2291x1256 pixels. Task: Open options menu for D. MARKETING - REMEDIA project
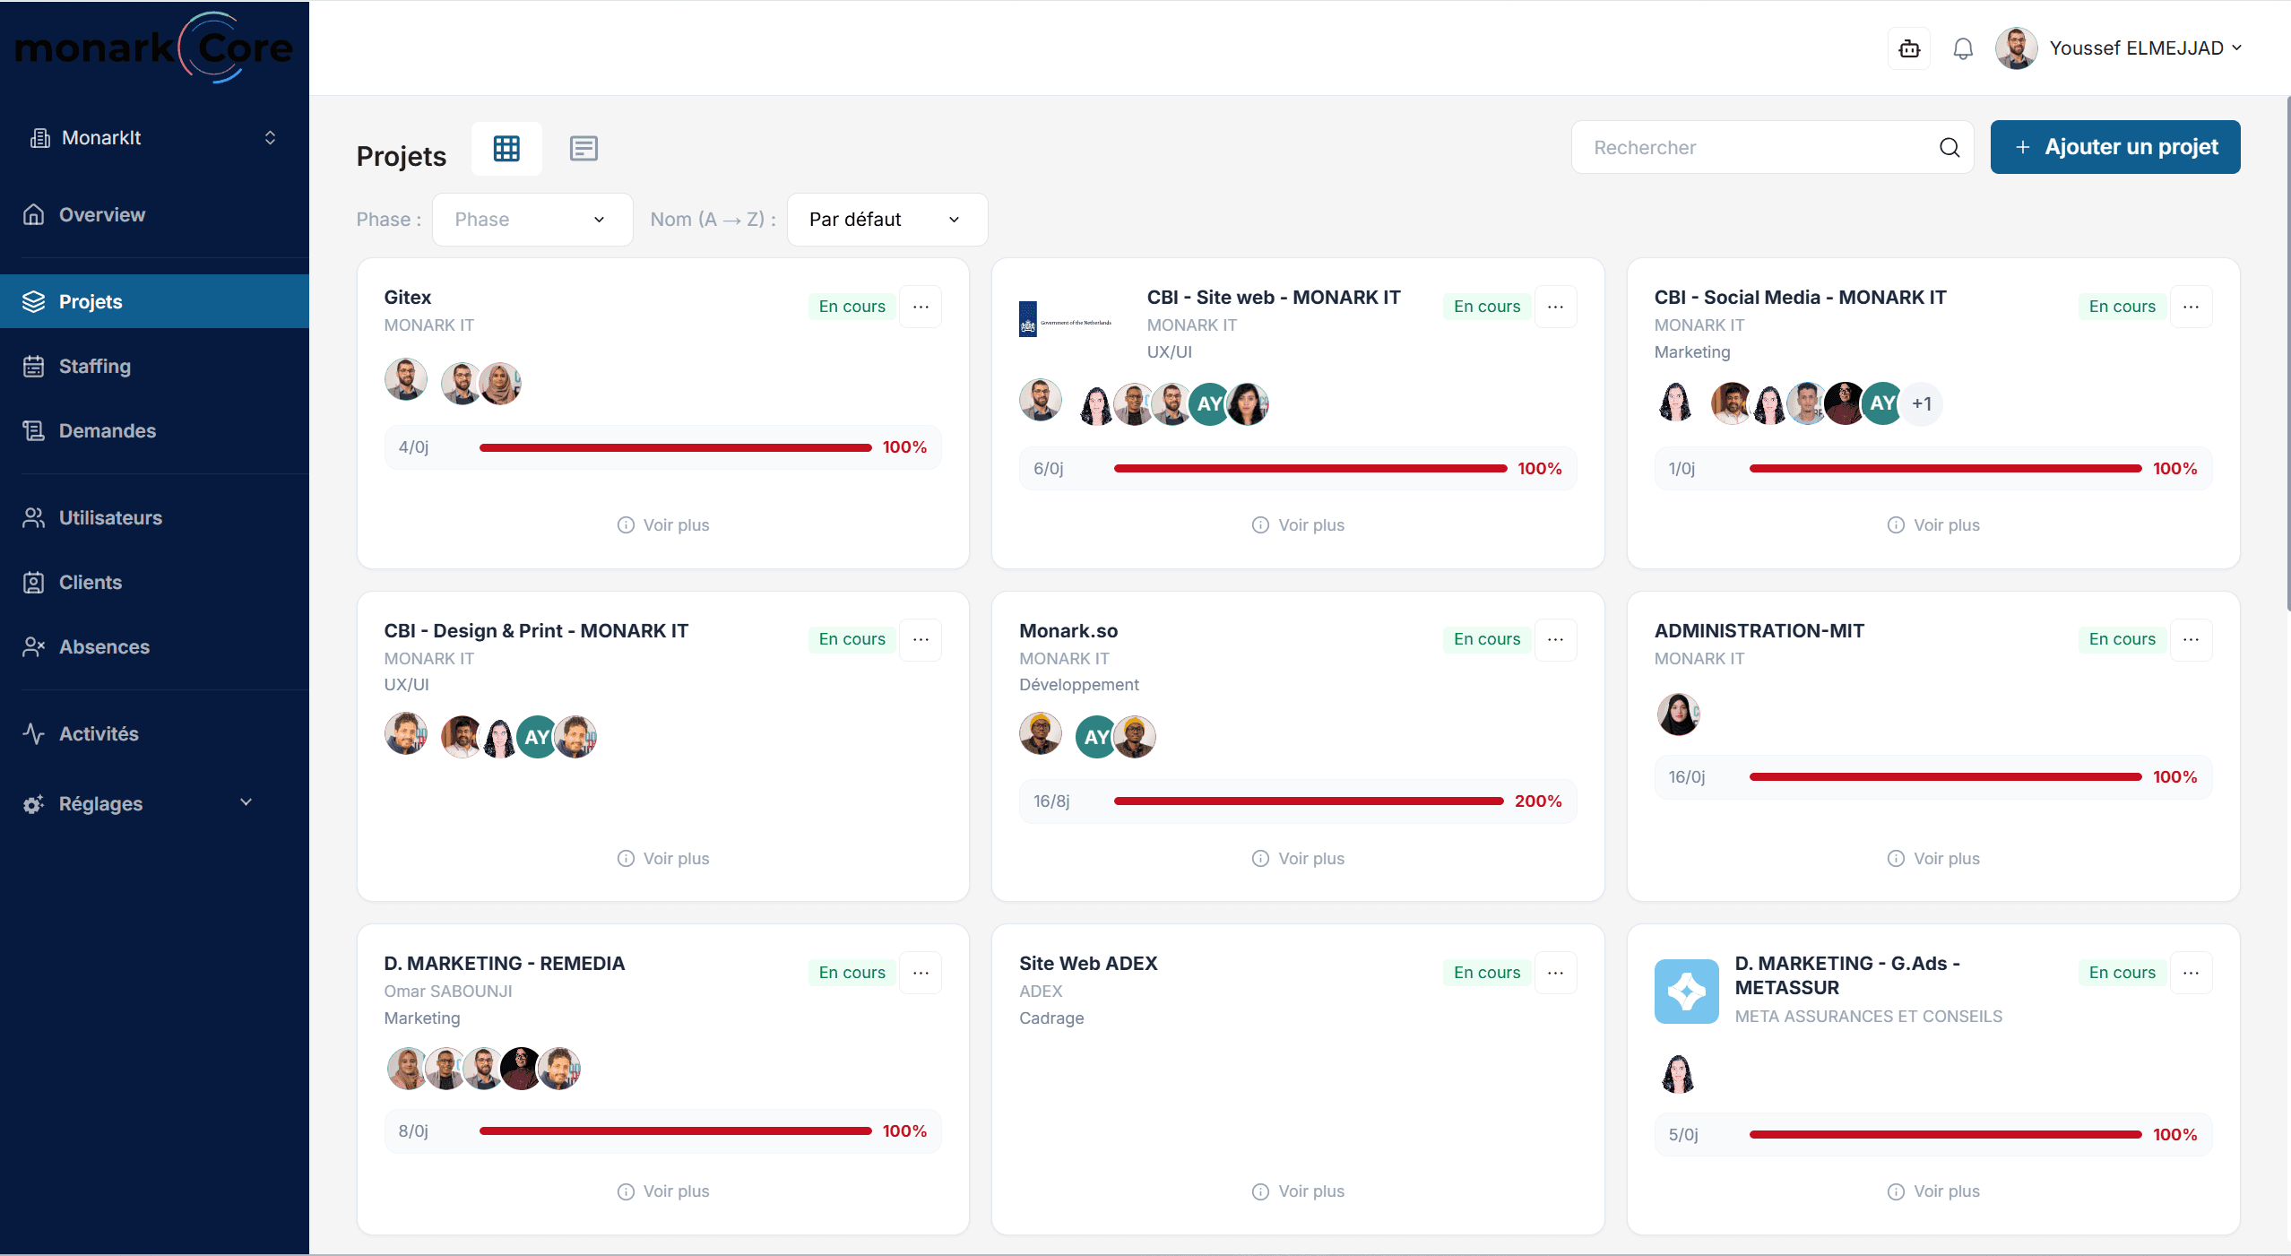point(921,973)
